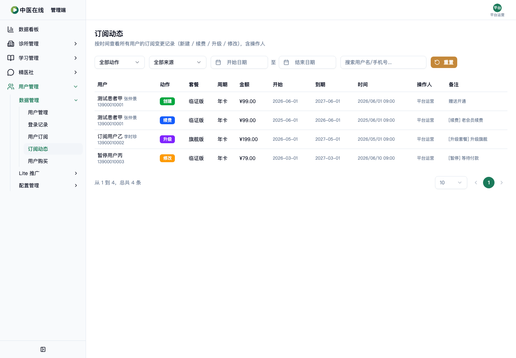Click the 结束日期 input field
Viewport: 516px width, 358px height.
coord(307,62)
